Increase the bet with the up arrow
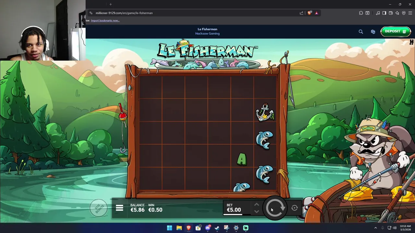 [x=256, y=205]
